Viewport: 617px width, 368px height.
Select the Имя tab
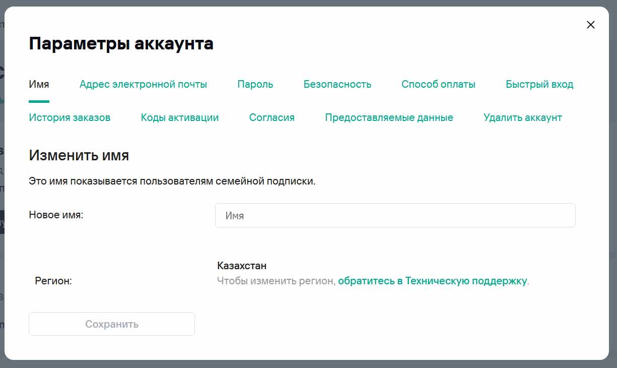39,84
